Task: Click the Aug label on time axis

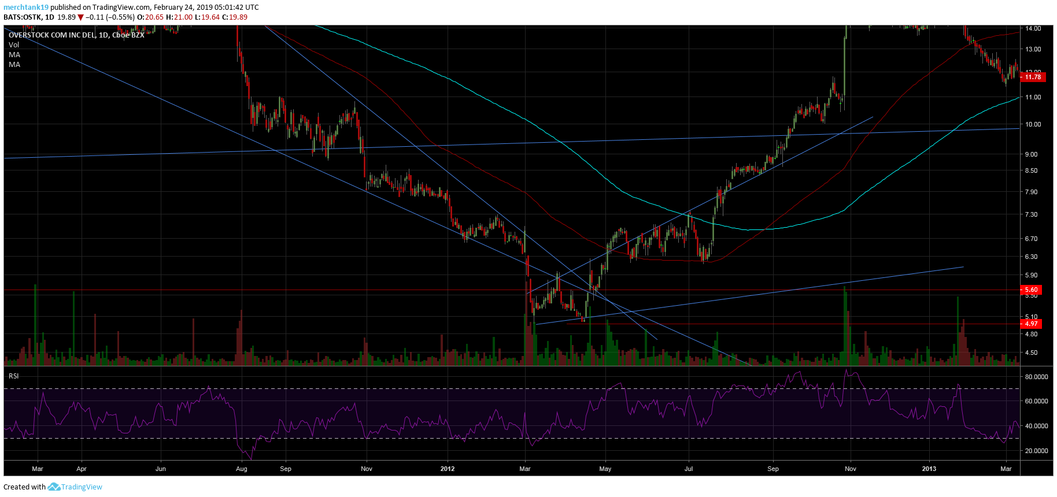Action: [242, 469]
